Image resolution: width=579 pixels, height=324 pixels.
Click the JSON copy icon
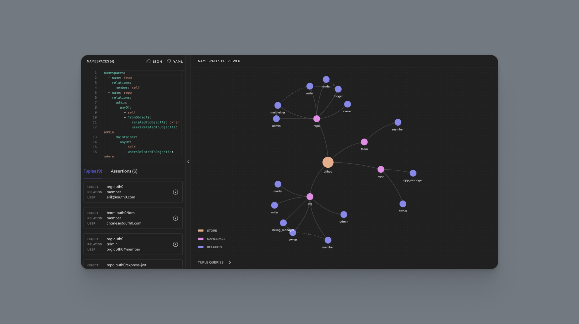click(148, 61)
